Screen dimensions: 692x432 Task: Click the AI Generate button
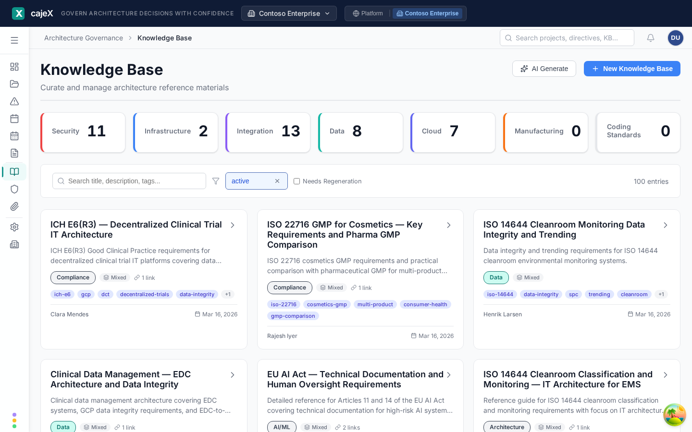click(x=544, y=69)
